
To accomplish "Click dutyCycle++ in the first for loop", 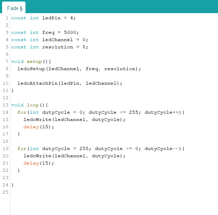I will [161, 112].
